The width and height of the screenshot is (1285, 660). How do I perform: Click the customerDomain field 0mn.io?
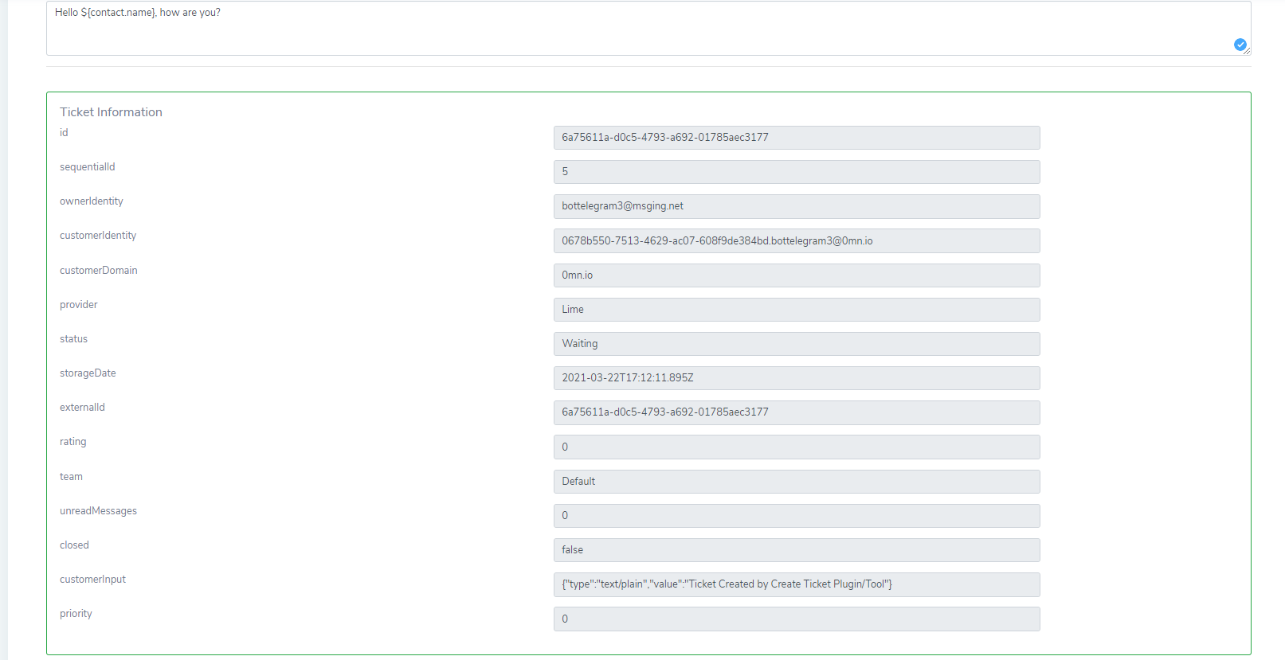coord(797,275)
